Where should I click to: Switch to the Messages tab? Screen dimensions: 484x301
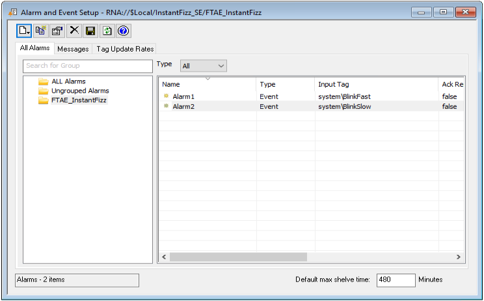click(73, 49)
